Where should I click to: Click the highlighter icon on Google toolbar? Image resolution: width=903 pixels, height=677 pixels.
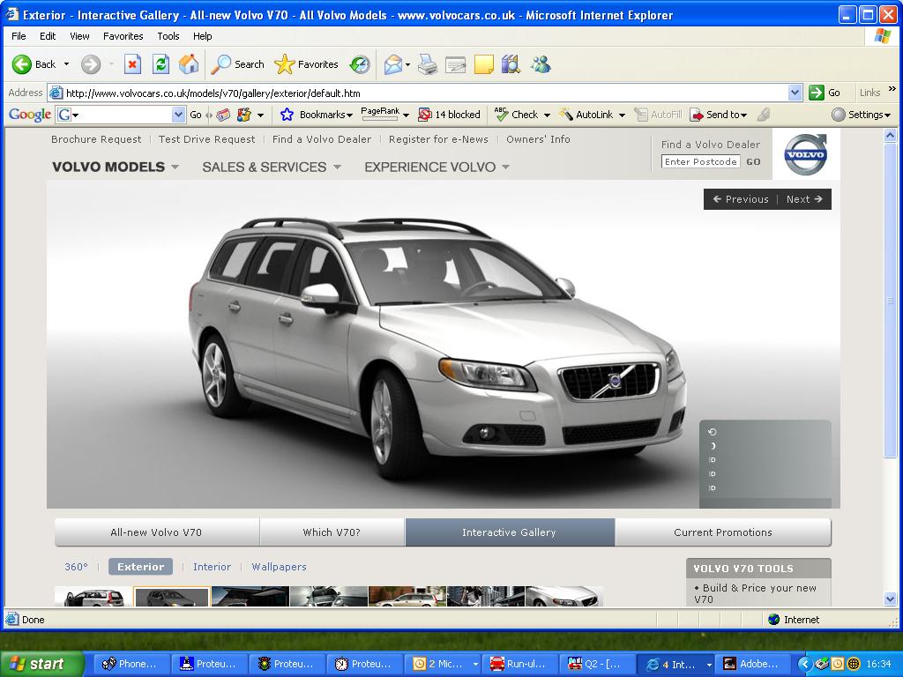click(x=764, y=115)
